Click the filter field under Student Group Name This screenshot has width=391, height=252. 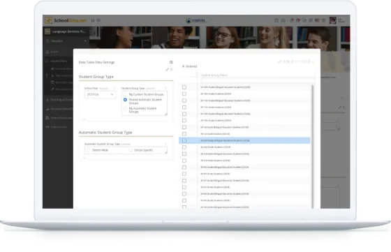(258, 80)
